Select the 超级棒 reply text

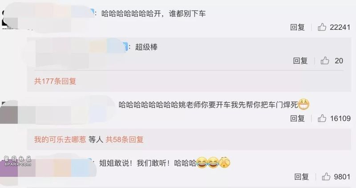tap(146, 47)
